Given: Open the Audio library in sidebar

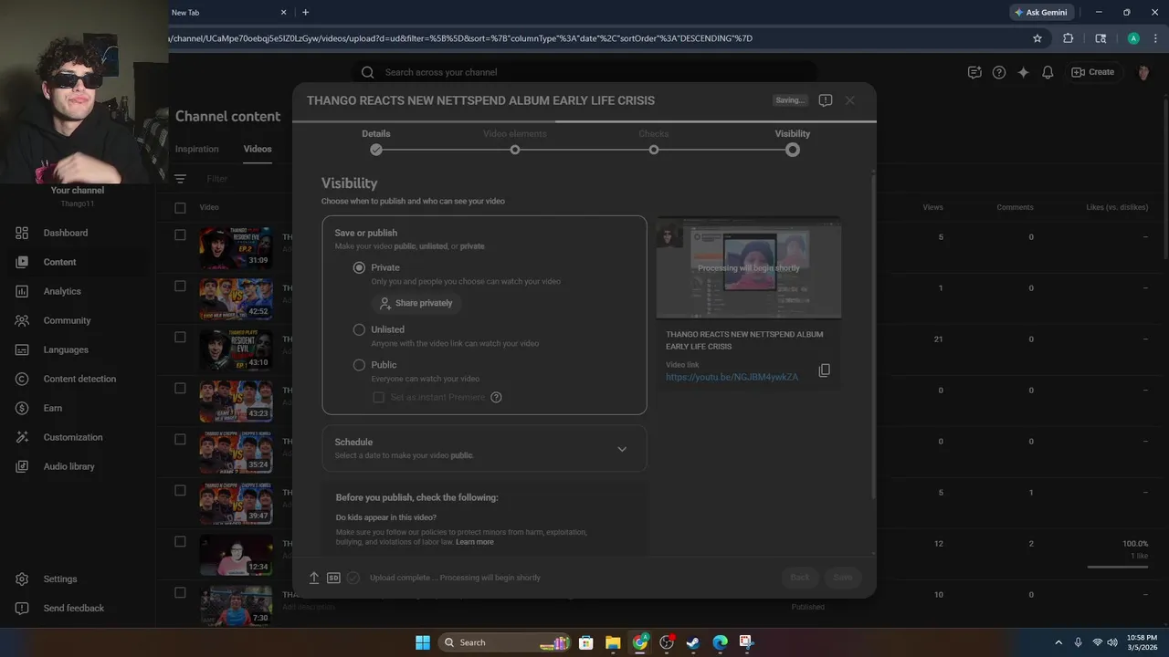Looking at the screenshot, I should pos(68,466).
